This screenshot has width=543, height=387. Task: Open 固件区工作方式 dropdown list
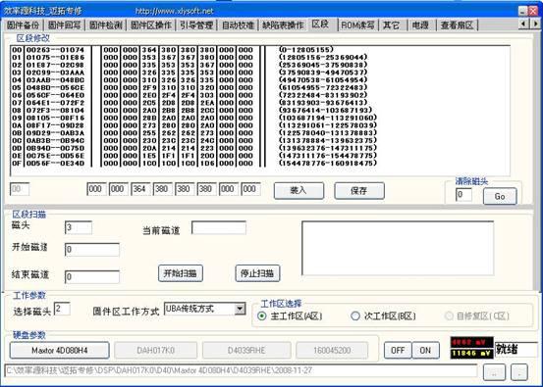tap(240, 309)
